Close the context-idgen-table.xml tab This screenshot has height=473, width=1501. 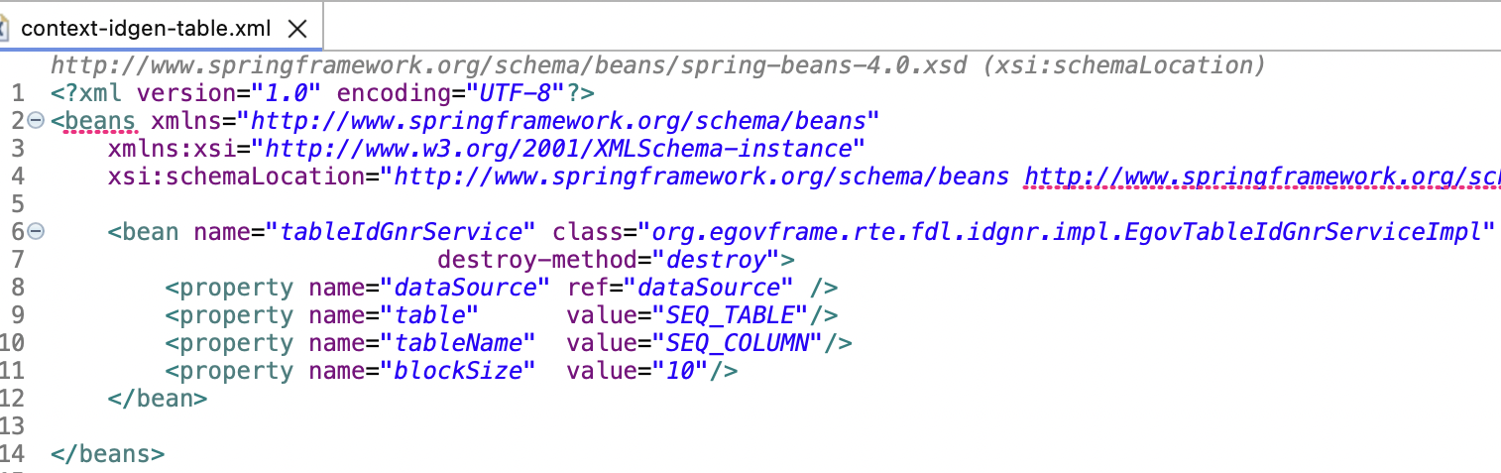click(x=295, y=29)
